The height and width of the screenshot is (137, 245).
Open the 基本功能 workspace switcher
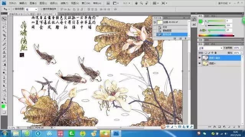(x=224, y=3)
